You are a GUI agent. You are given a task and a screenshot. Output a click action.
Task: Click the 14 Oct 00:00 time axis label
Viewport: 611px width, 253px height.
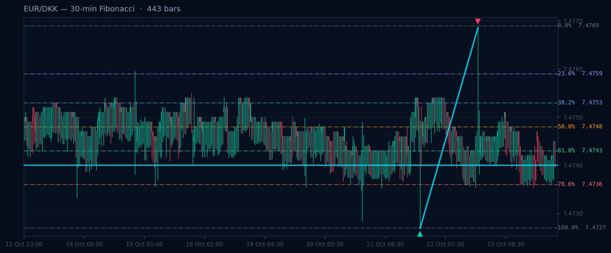point(84,244)
